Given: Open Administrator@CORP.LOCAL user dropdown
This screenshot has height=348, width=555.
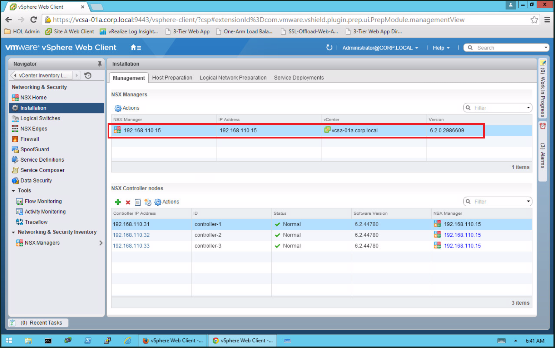Looking at the screenshot, I should point(380,48).
